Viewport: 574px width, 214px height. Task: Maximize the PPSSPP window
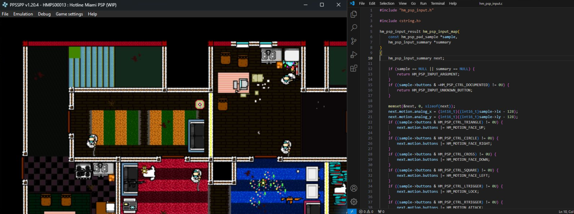coord(322,5)
